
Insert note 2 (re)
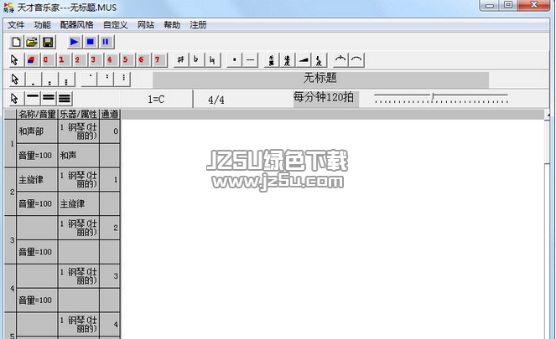click(x=78, y=59)
